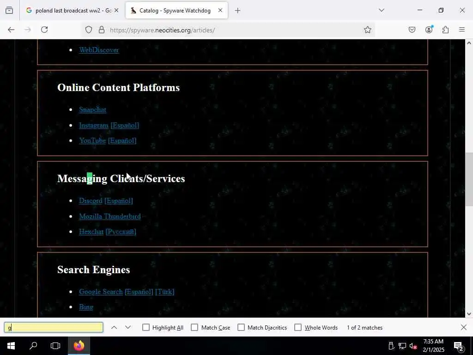Screen dimensions: 473x355
Task: Open Discord's Español translation link
Action: [119, 201]
